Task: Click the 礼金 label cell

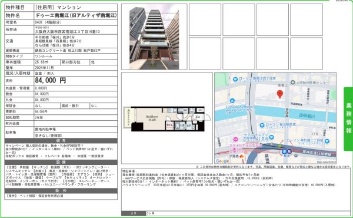Action: coord(19,100)
